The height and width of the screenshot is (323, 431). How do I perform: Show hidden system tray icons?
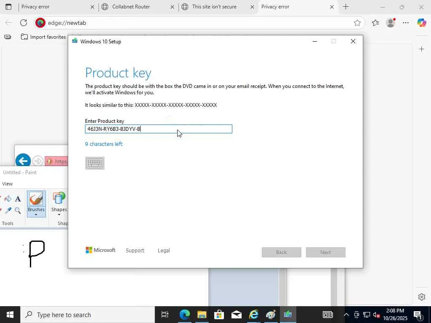click(x=346, y=315)
